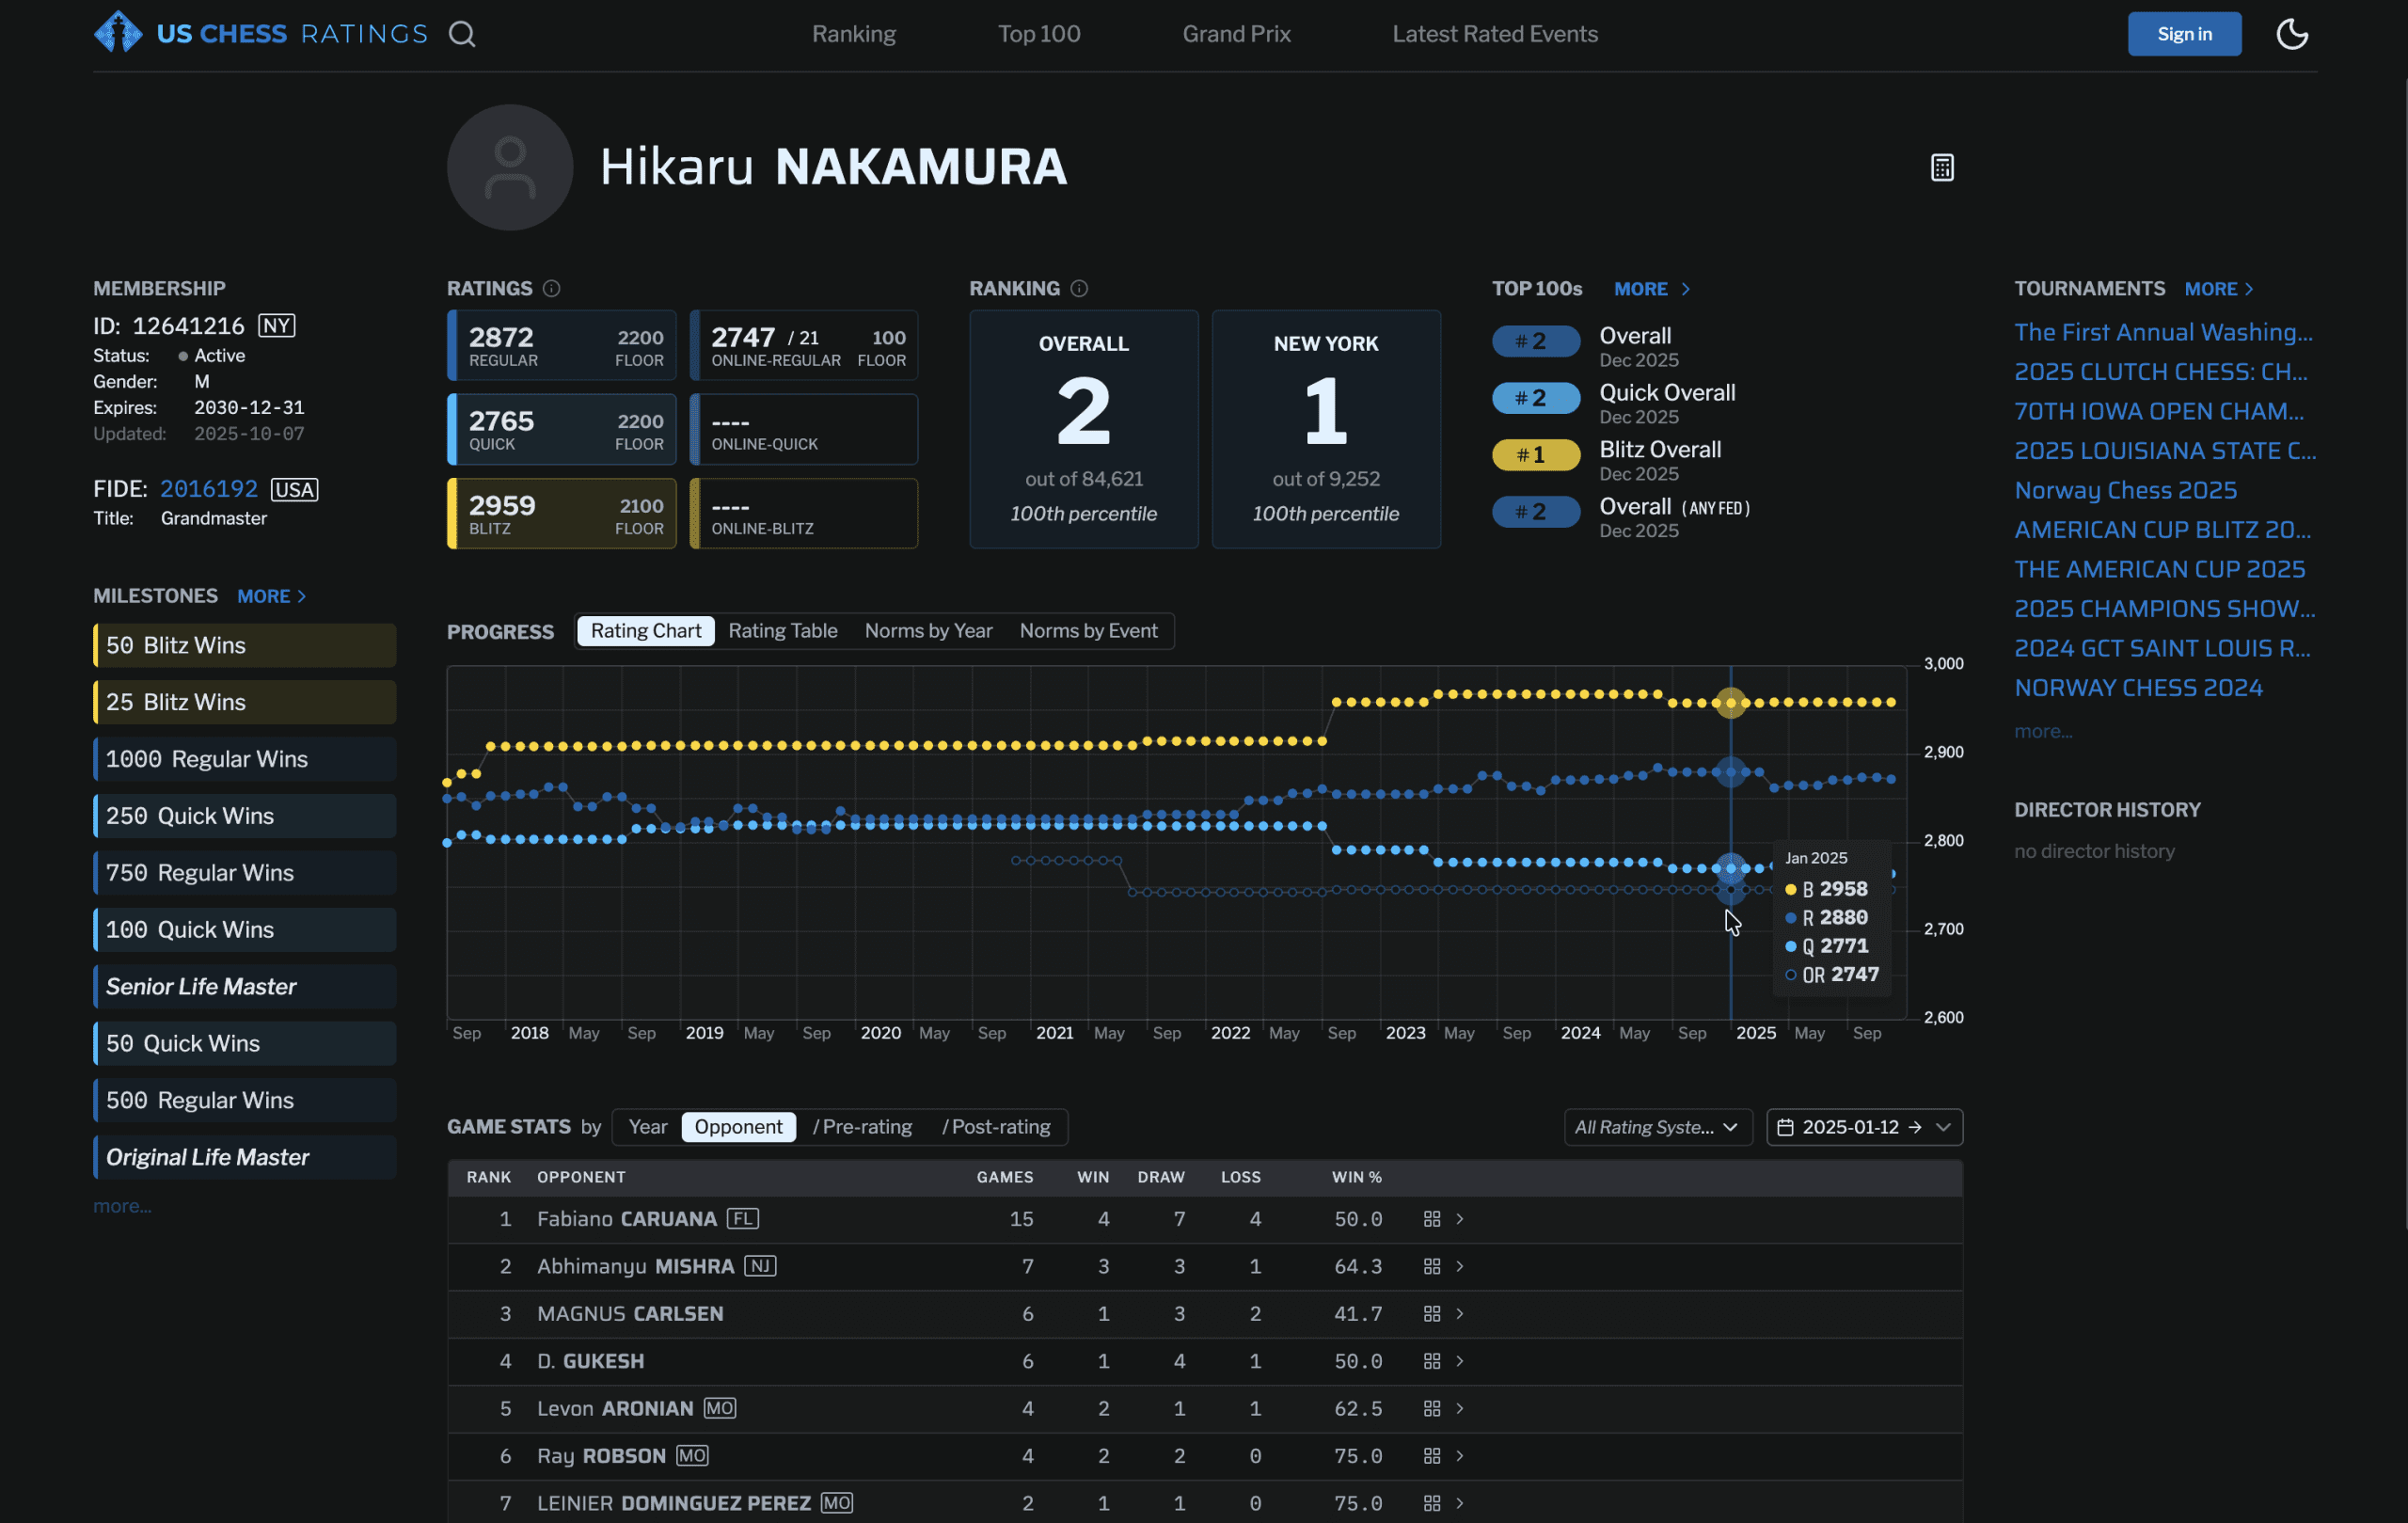Click the Sign in button

2183,34
